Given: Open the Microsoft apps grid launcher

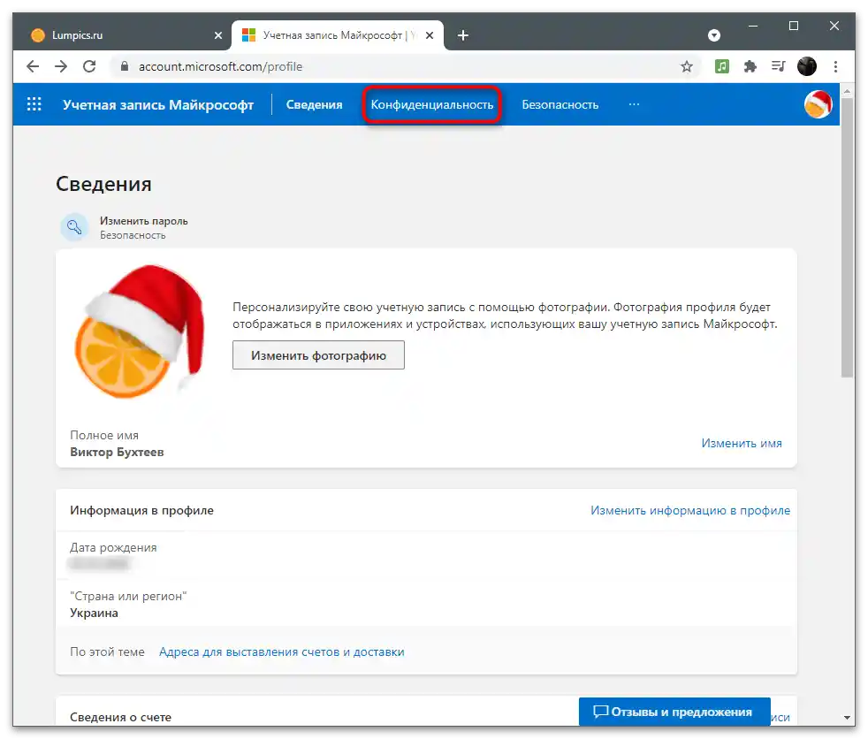Looking at the screenshot, I should 34,104.
